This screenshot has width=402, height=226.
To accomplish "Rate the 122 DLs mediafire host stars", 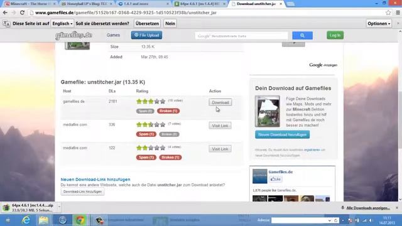I will tap(151, 148).
